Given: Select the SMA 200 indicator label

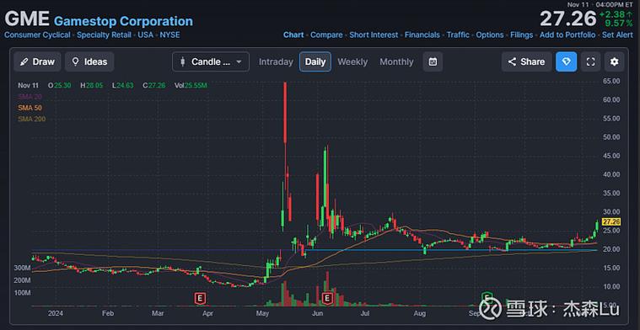Looking at the screenshot, I should pos(31,119).
